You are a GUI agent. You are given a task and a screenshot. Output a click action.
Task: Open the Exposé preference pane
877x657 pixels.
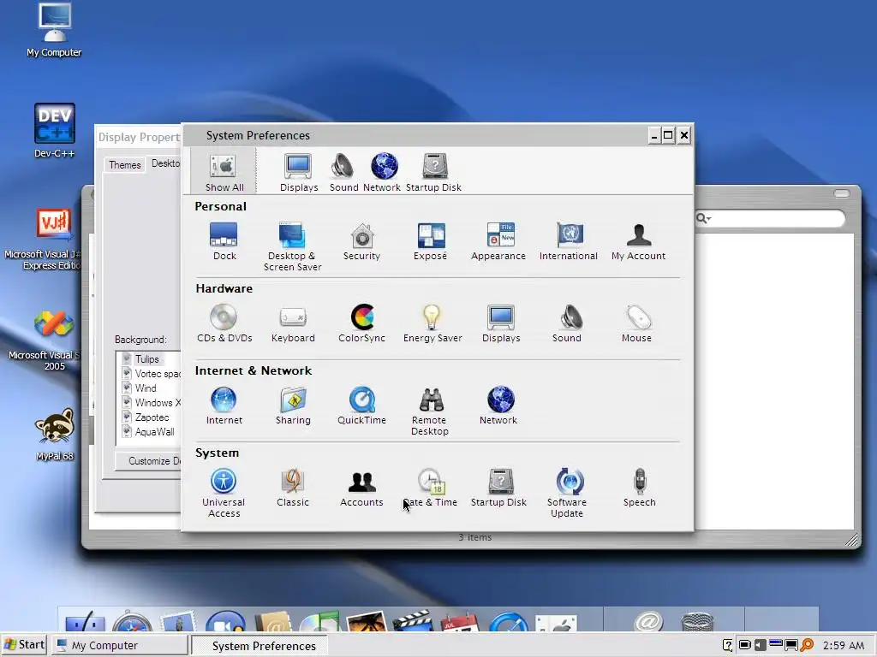pos(430,240)
